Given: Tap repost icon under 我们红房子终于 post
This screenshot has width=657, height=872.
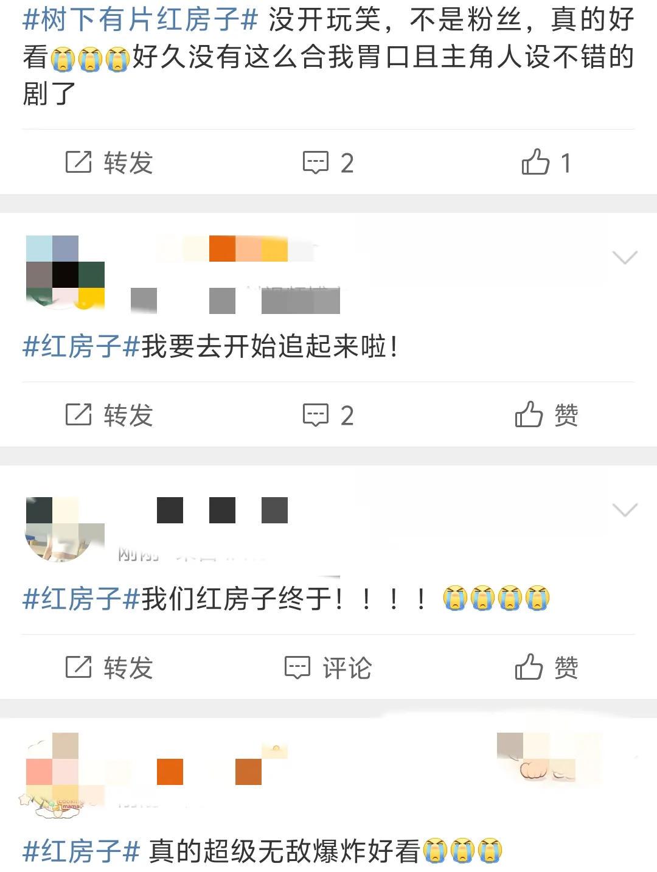Looking at the screenshot, I should coord(78,667).
